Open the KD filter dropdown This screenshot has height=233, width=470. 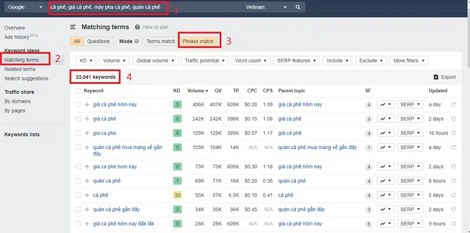point(86,61)
